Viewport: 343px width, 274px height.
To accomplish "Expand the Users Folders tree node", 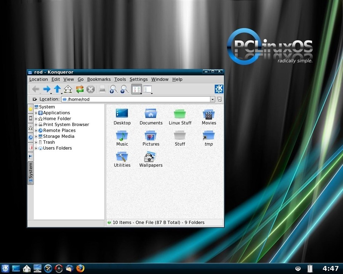I will (36, 148).
